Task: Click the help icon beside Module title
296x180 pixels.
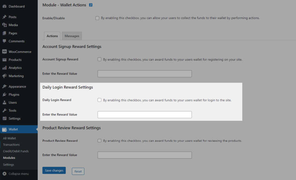Action: point(91,5)
